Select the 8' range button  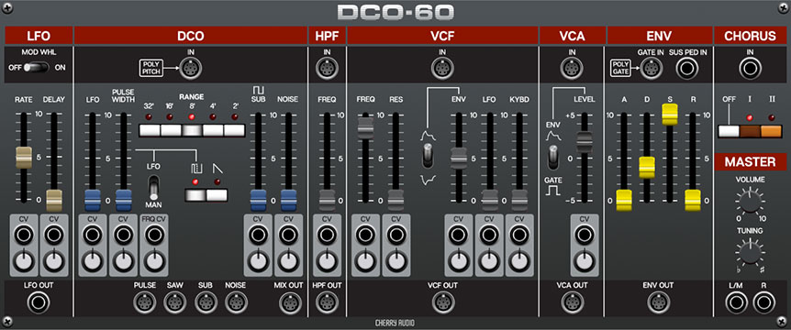click(192, 130)
